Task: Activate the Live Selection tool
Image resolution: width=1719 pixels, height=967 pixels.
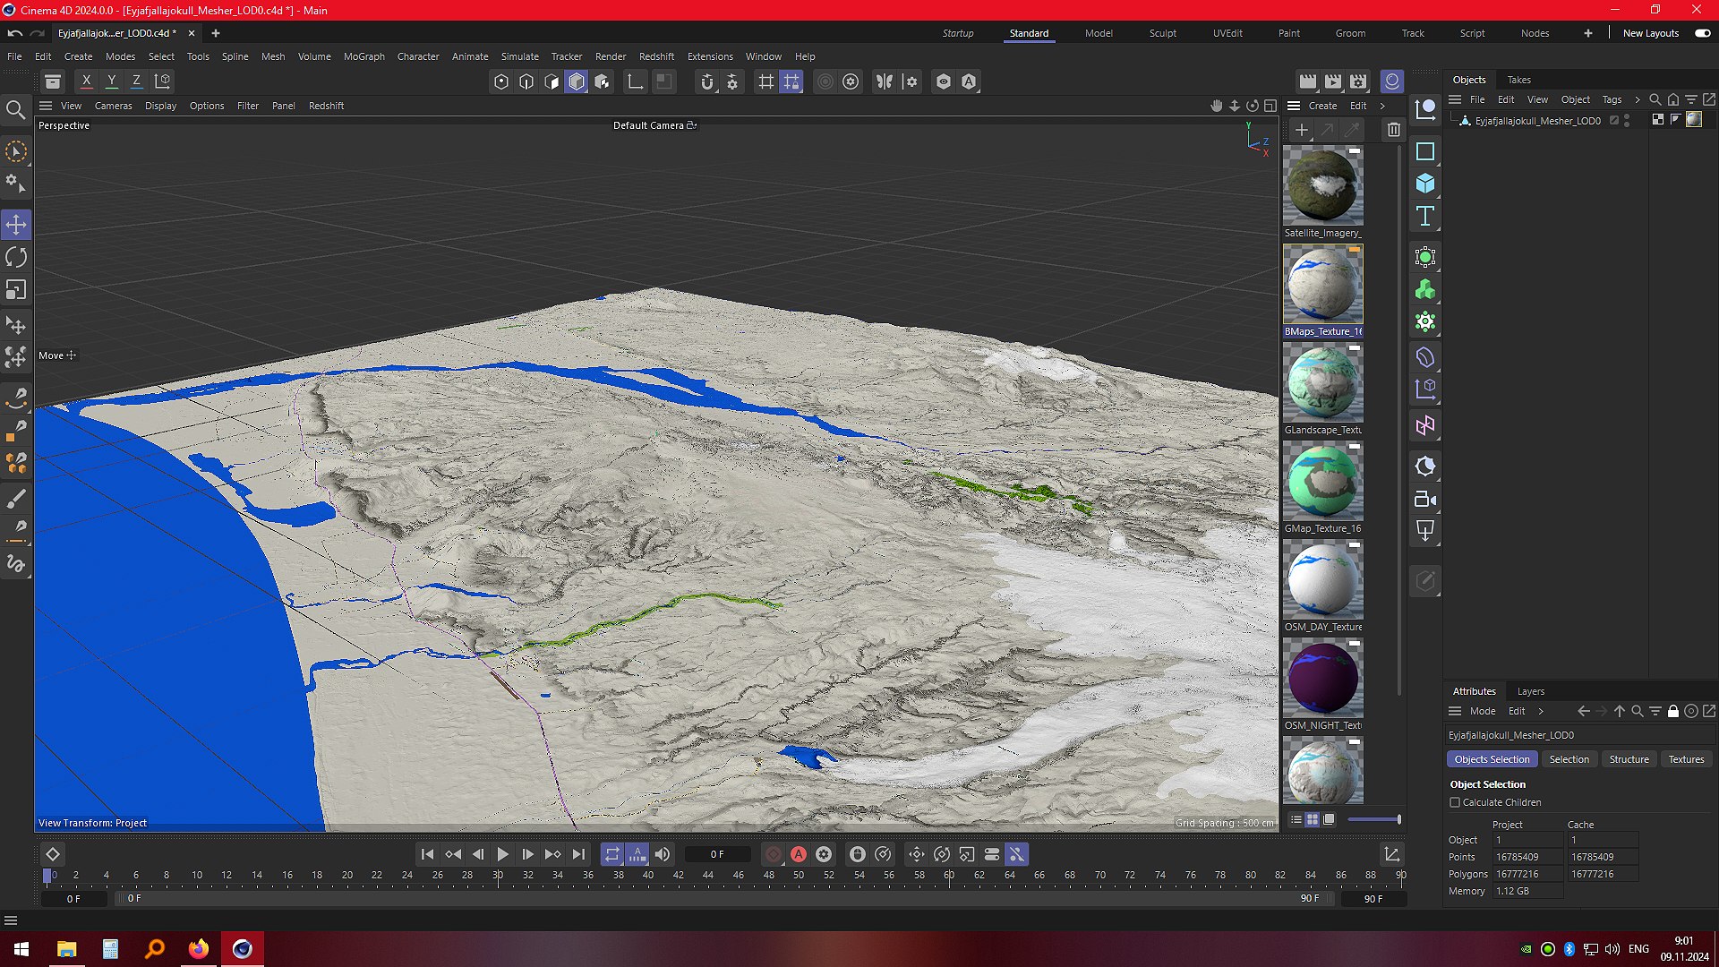Action: 16,151
